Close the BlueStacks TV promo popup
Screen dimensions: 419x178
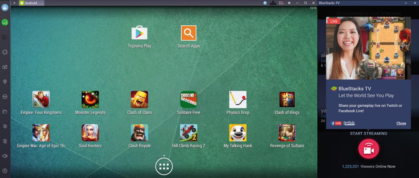401,123
